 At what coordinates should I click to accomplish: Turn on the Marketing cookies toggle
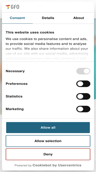(83, 109)
